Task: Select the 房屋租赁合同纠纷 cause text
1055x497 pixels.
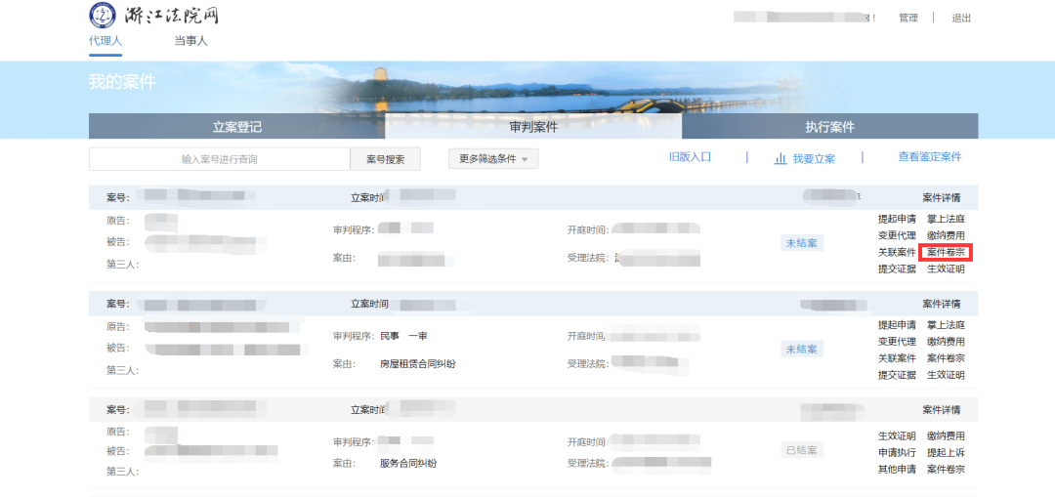Action: click(x=418, y=364)
